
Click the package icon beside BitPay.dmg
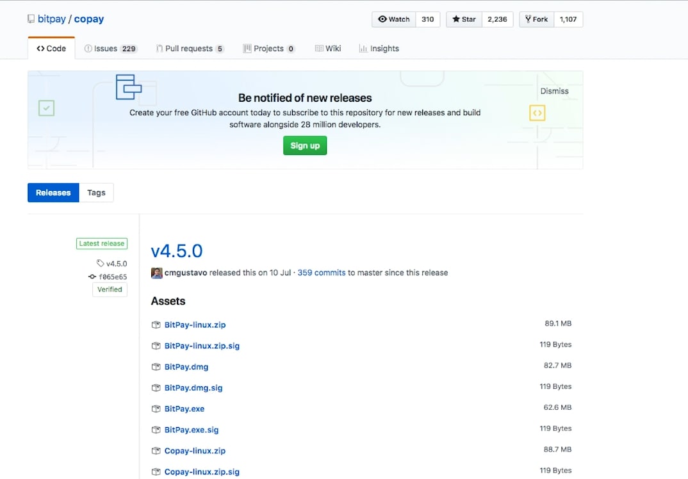coord(156,367)
